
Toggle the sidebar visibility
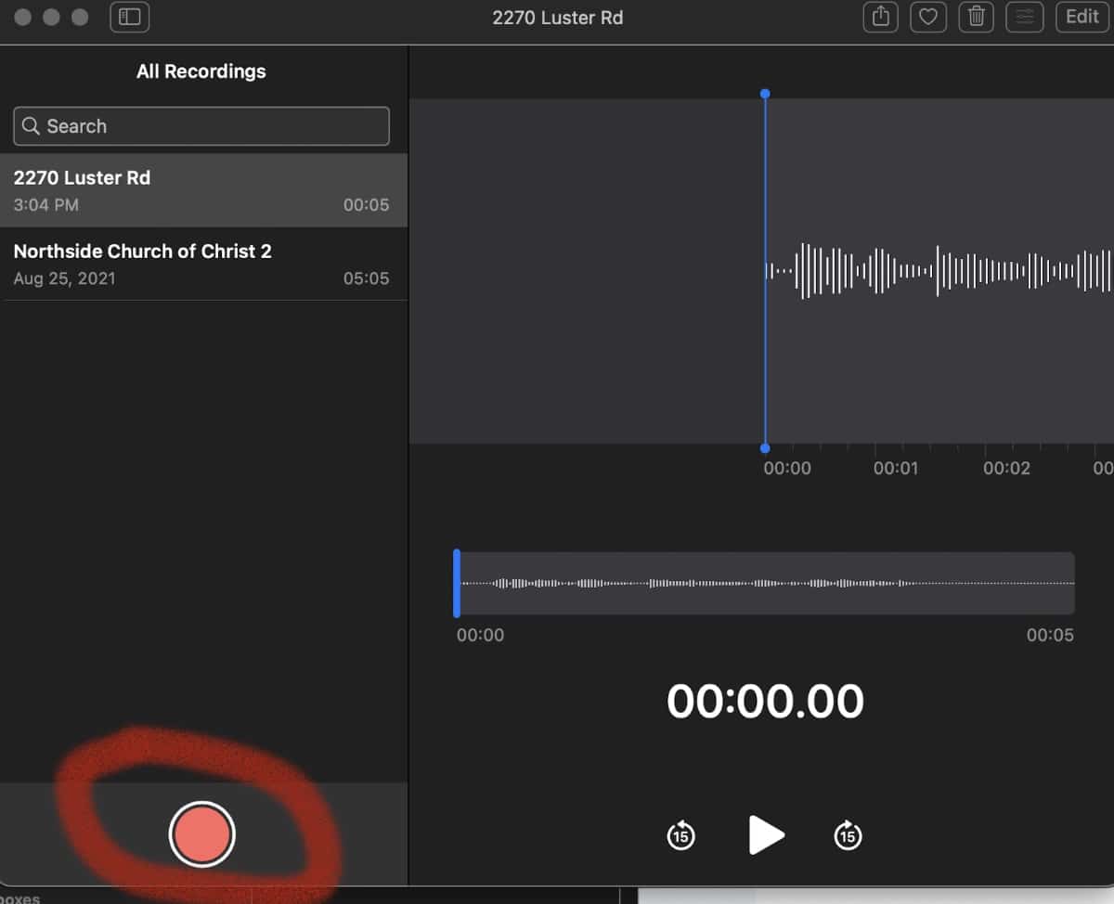coord(130,17)
